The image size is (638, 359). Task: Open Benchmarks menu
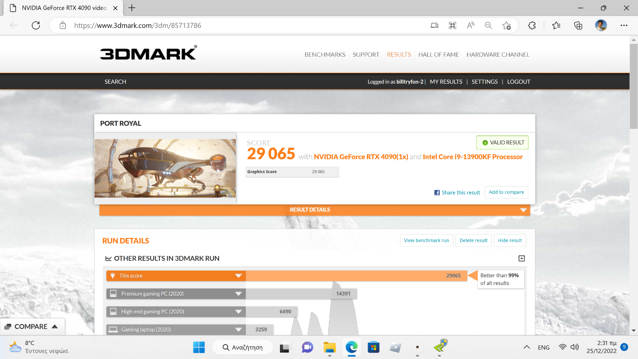[x=325, y=55]
